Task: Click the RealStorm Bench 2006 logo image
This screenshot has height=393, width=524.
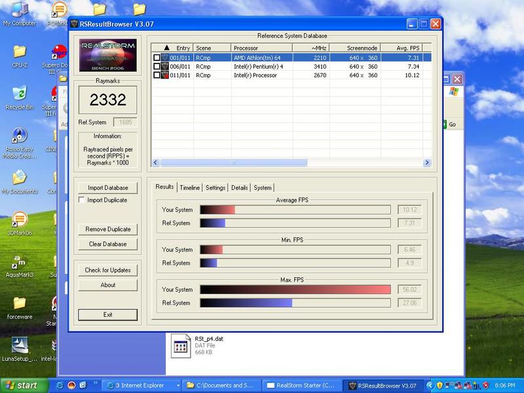Action: click(107, 55)
